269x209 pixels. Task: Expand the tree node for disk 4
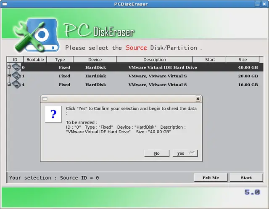[x=9, y=84]
